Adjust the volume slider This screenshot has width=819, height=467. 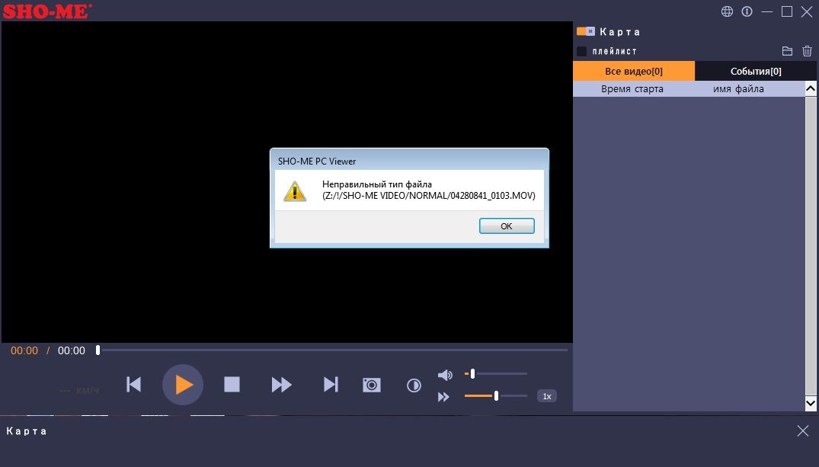click(473, 373)
